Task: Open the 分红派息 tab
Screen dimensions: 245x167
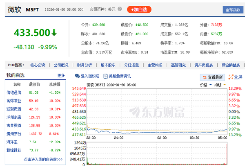Action: pos(131,65)
